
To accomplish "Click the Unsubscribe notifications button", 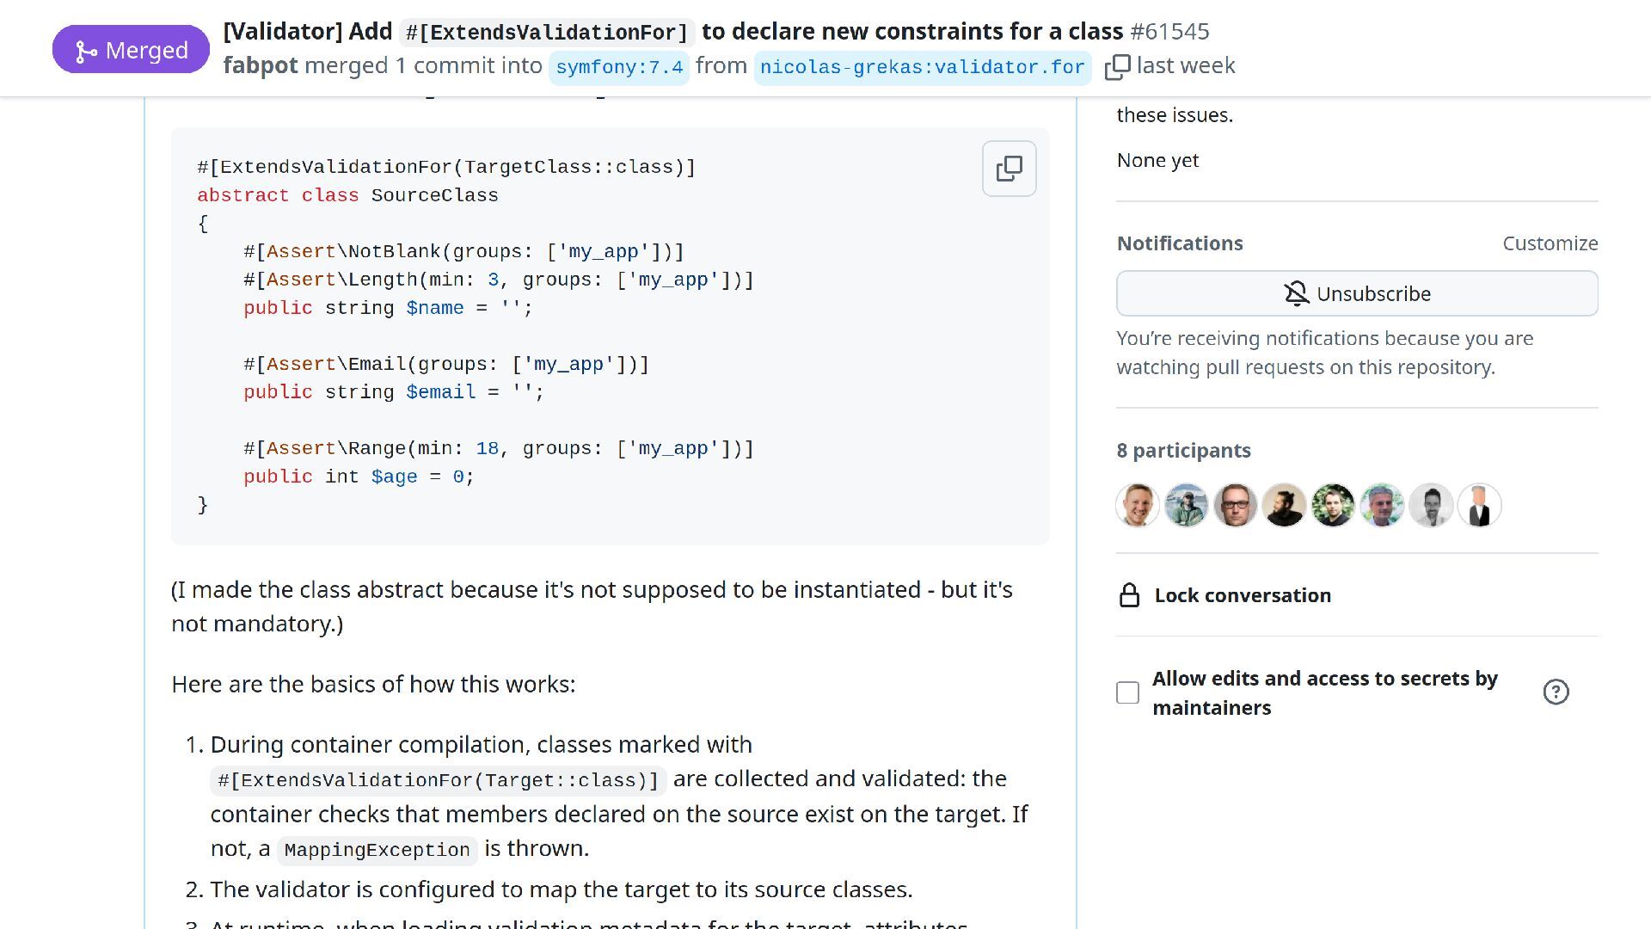I will [1357, 293].
